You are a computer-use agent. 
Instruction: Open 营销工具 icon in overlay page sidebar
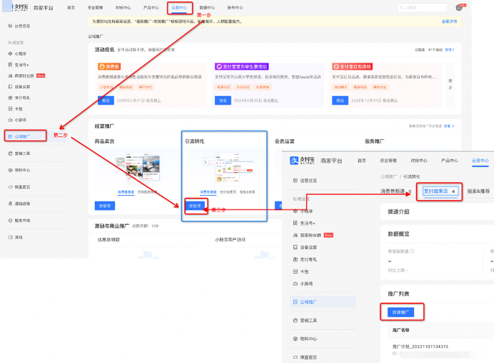296,320
